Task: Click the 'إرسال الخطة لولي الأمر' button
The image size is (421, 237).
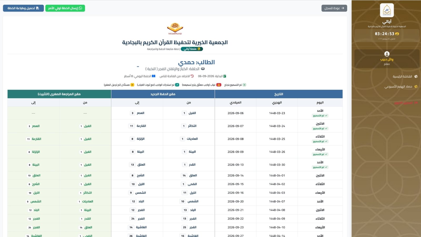Action: [65, 8]
